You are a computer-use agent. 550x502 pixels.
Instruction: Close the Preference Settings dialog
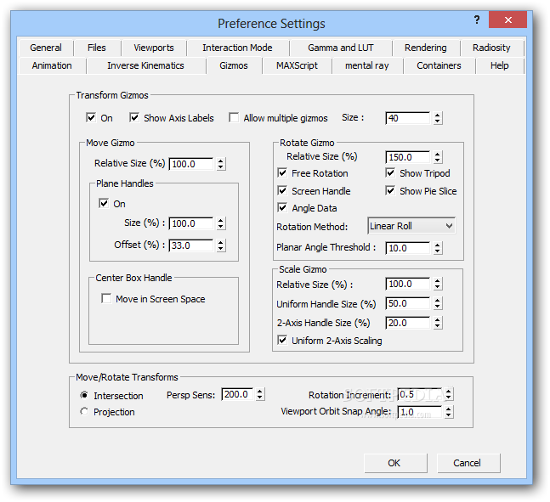[507, 20]
